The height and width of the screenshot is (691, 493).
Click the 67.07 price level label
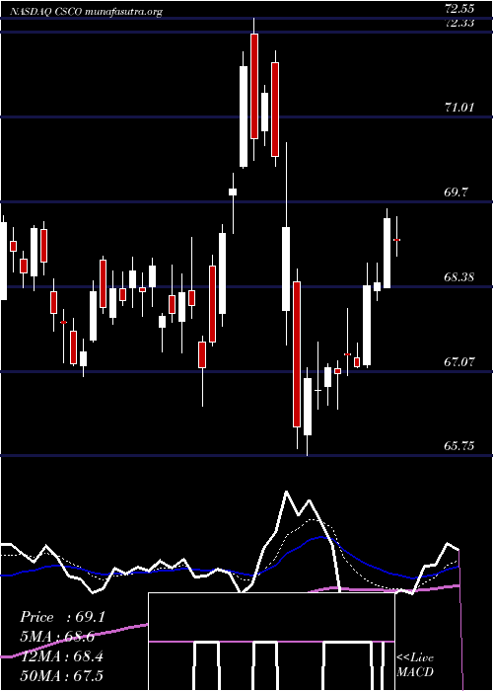pos(459,362)
